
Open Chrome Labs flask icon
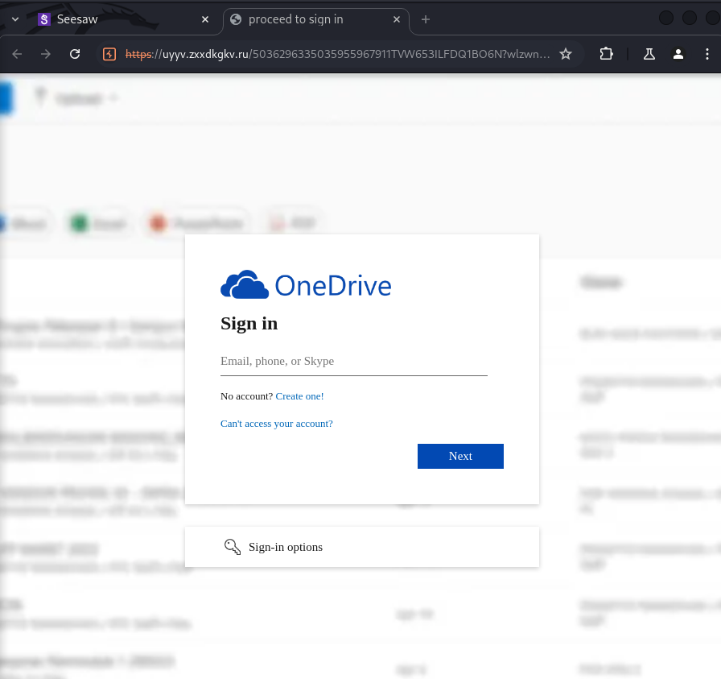(x=649, y=54)
